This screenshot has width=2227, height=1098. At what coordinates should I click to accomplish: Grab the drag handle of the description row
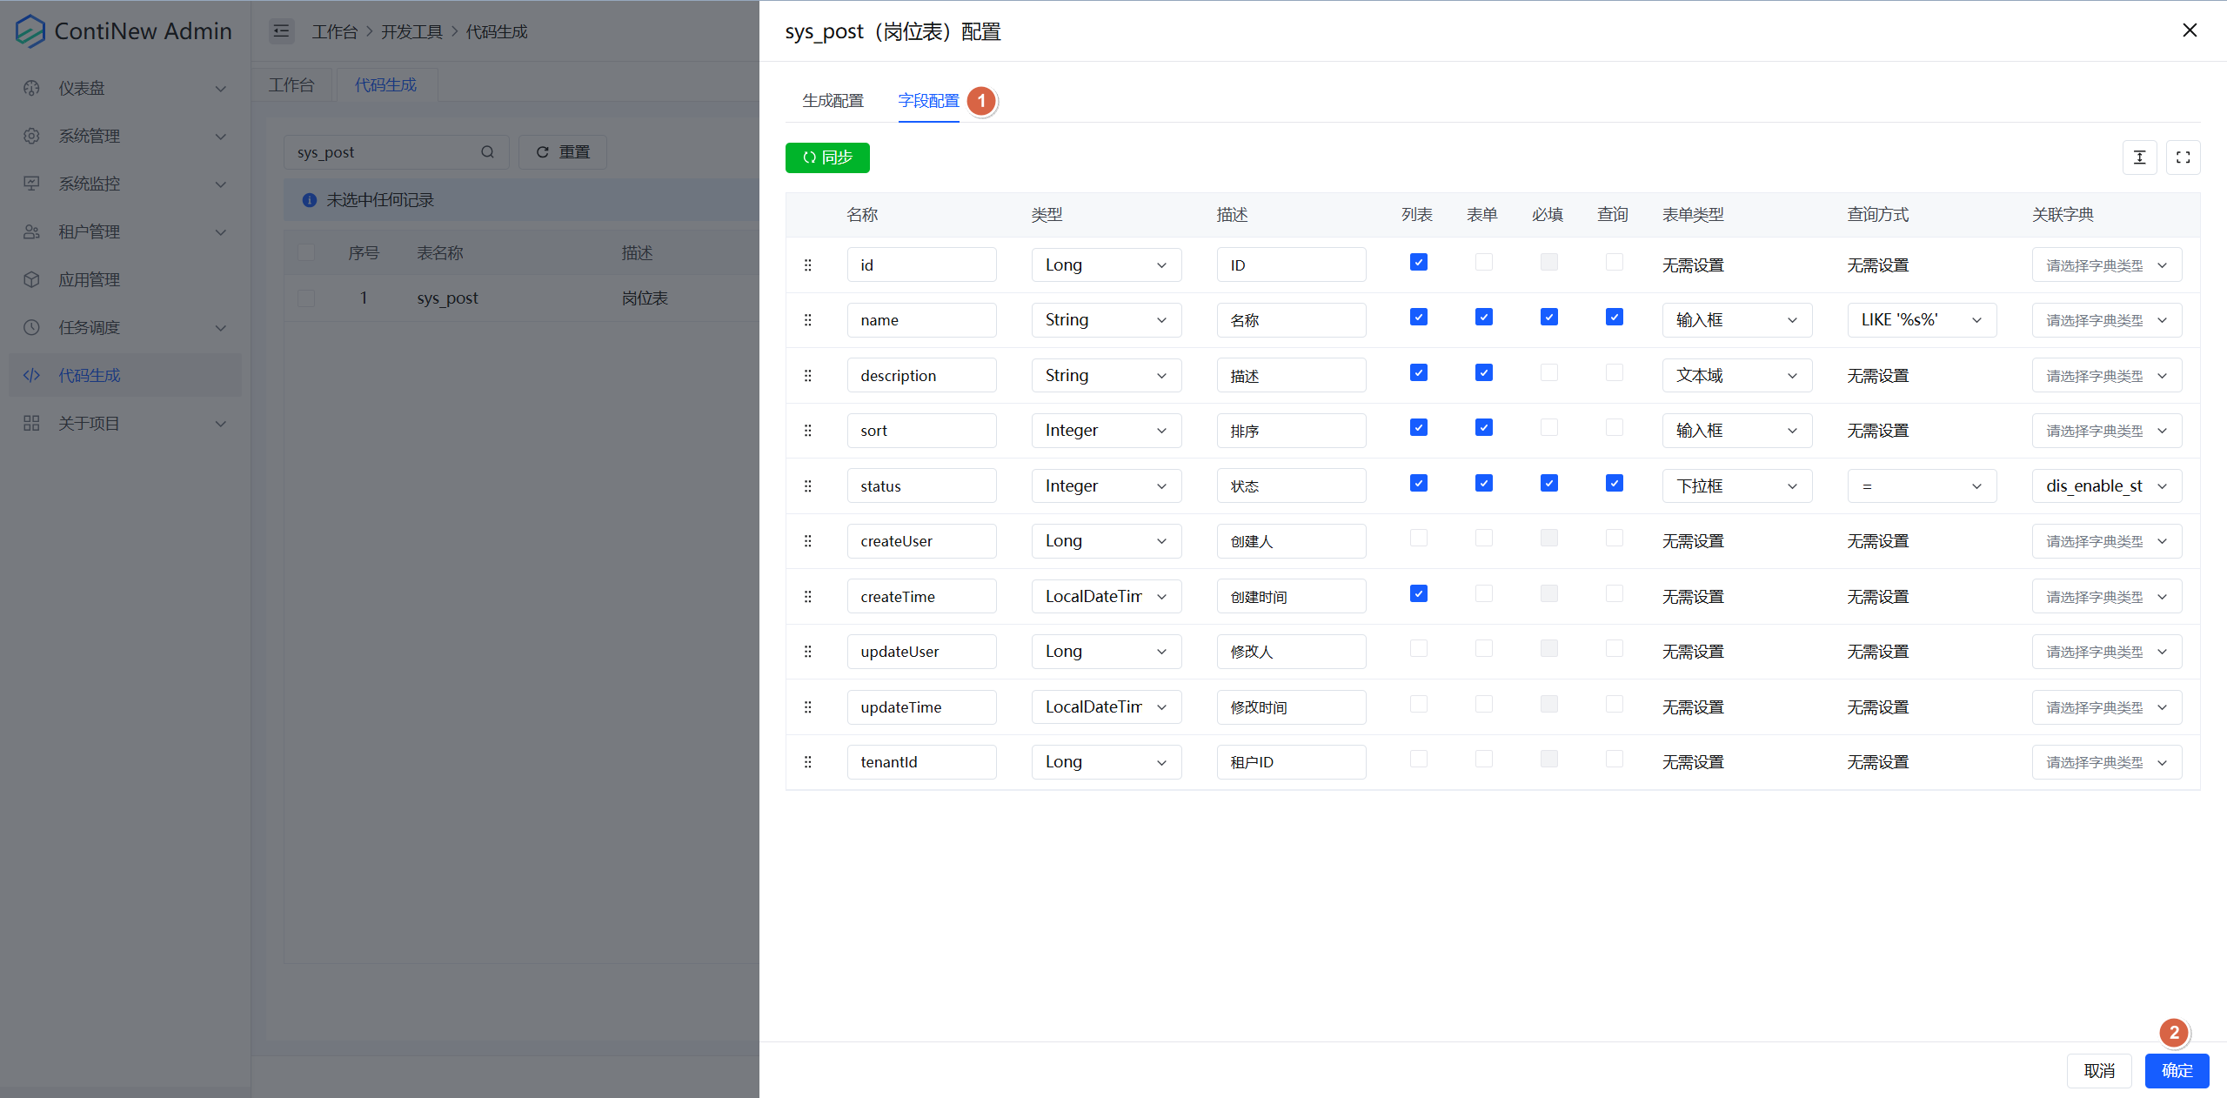click(808, 376)
